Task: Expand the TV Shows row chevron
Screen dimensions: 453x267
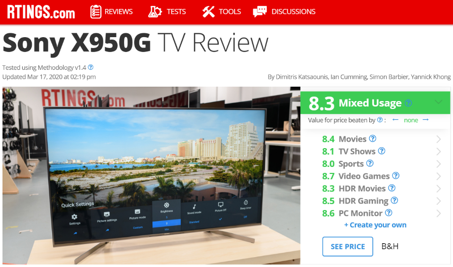Action: (x=439, y=152)
